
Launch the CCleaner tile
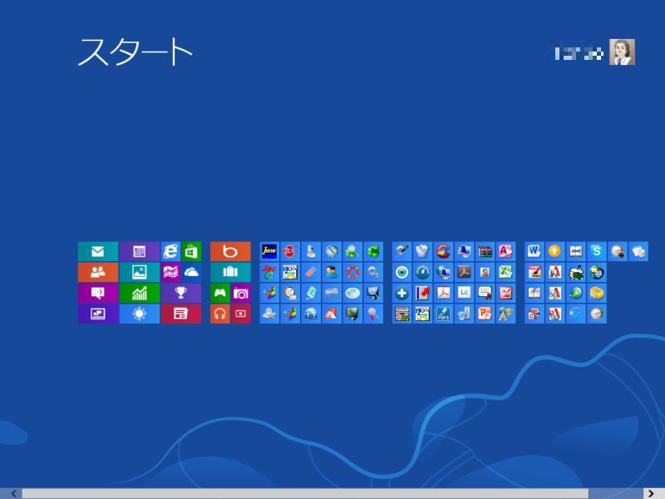pyautogui.click(x=443, y=251)
